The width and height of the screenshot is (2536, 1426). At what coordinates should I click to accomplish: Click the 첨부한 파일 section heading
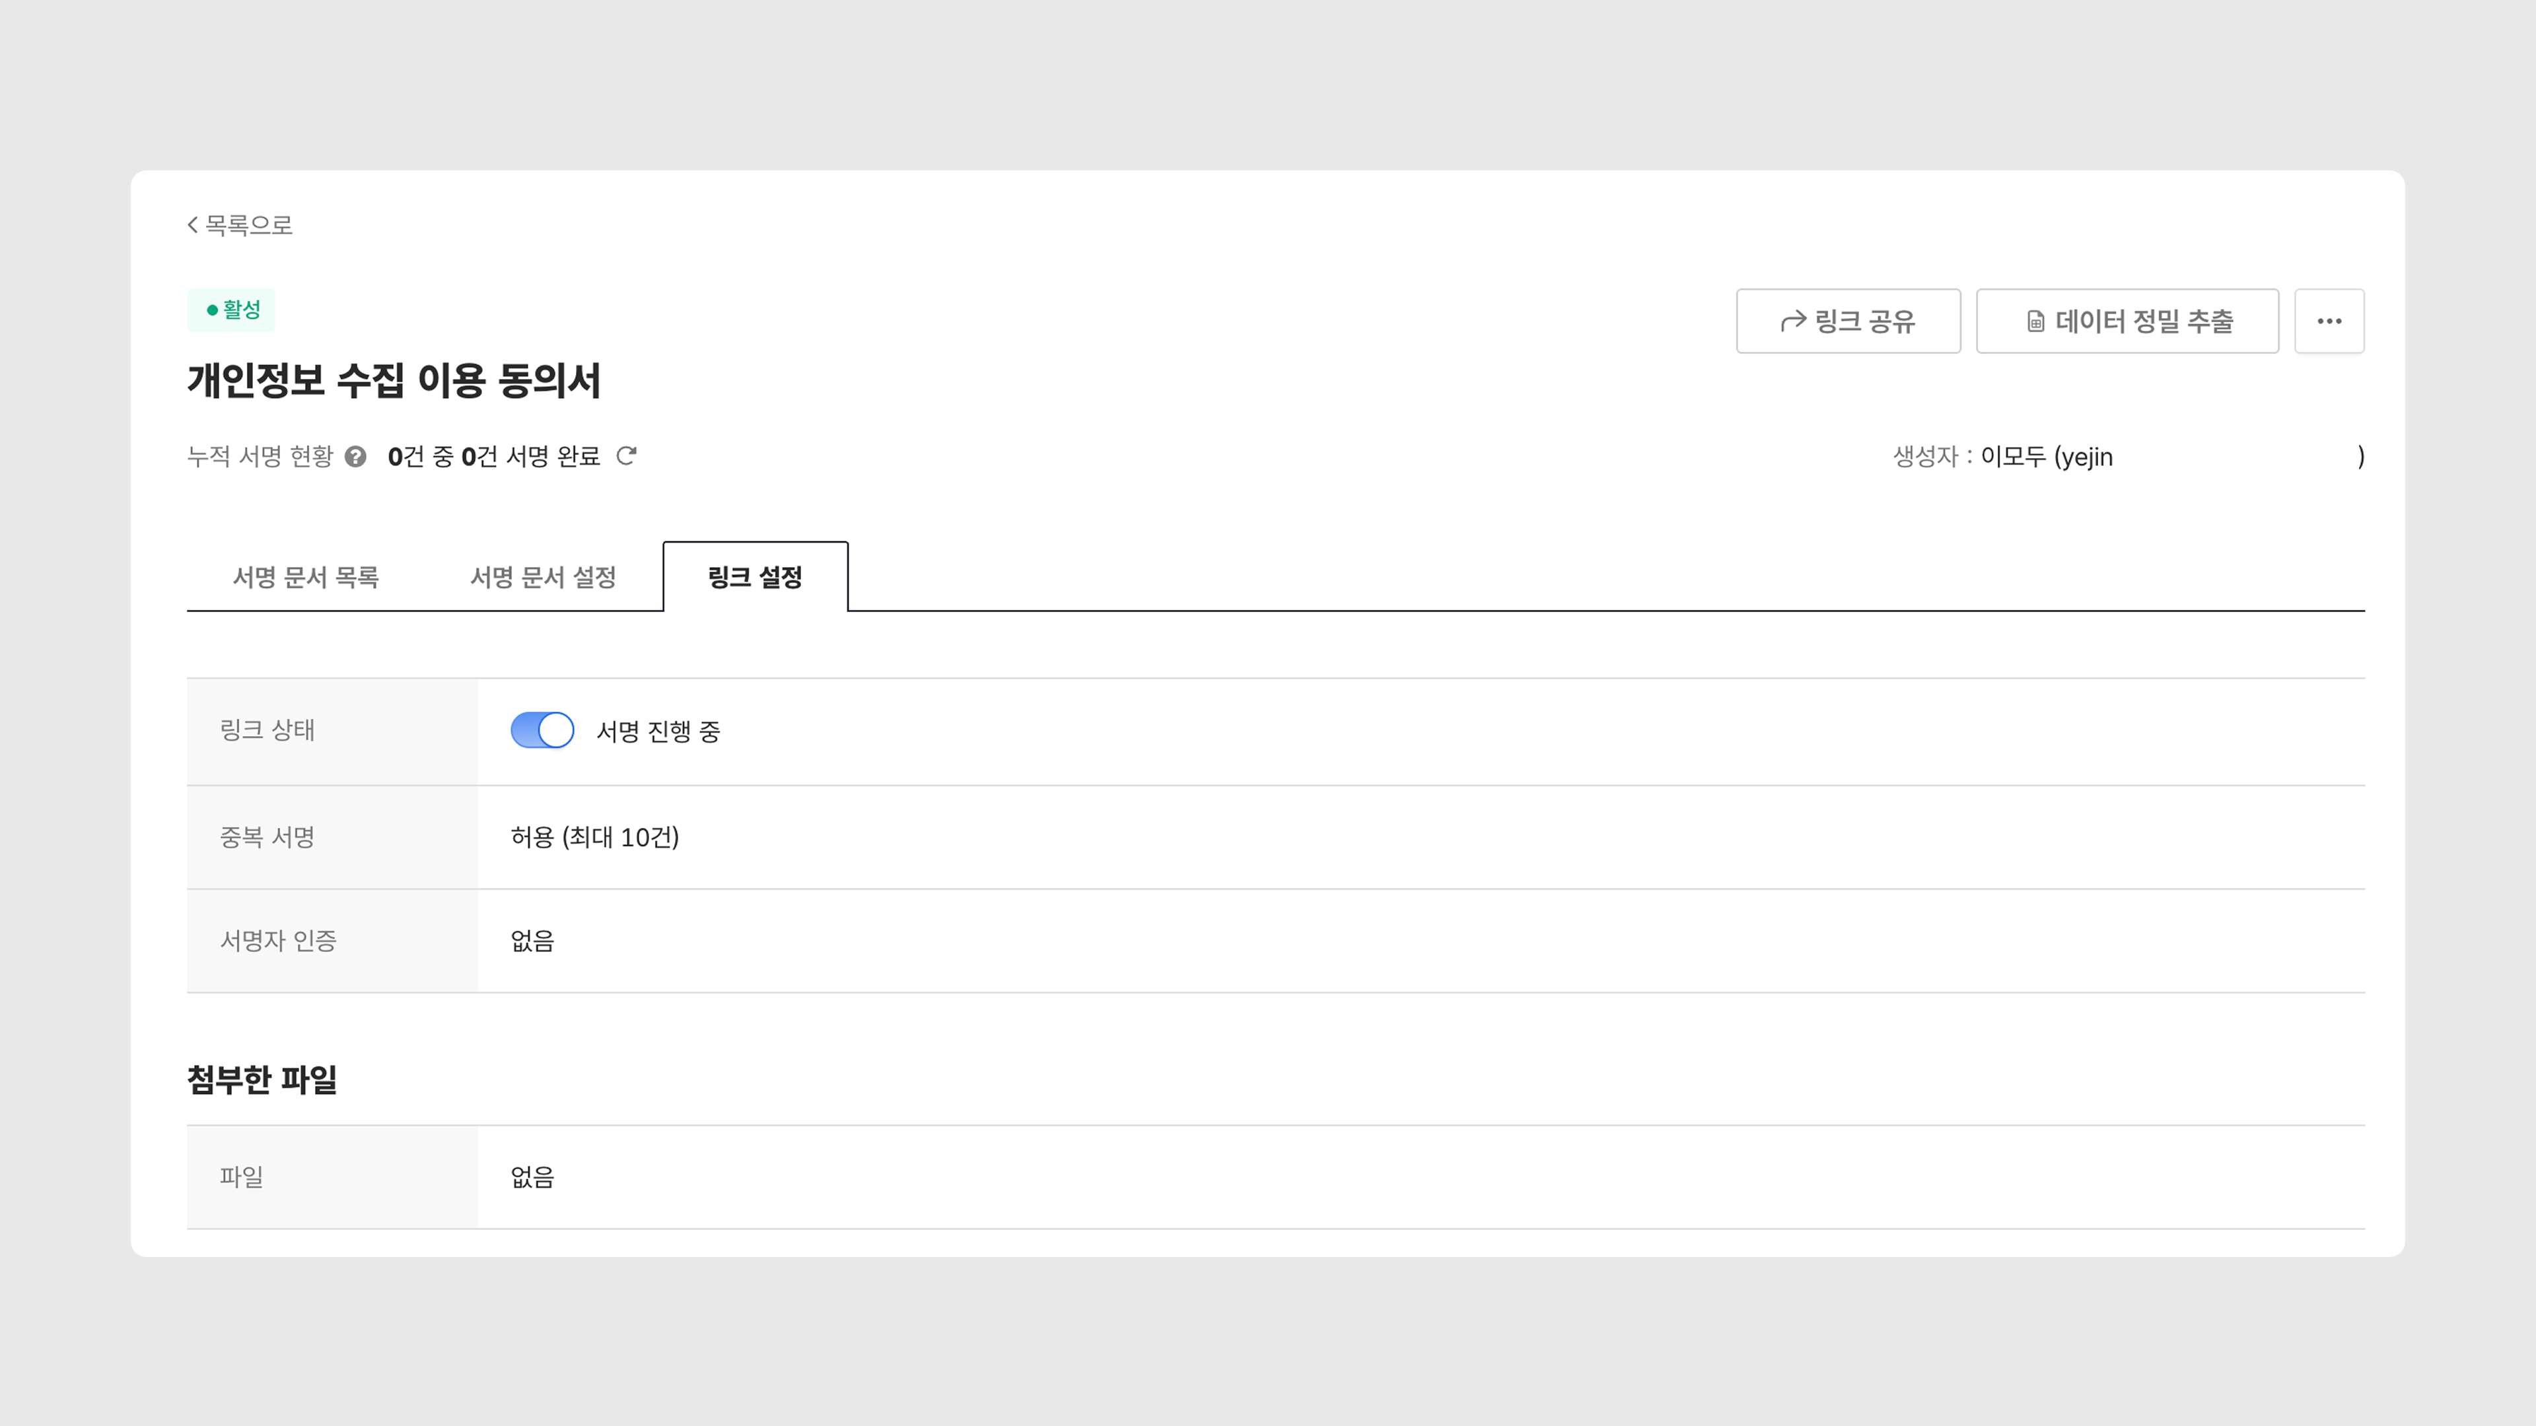(x=262, y=1079)
